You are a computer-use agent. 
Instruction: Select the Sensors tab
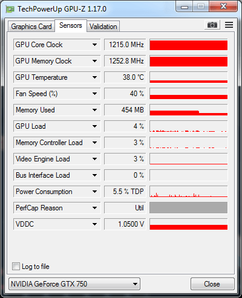(x=71, y=25)
